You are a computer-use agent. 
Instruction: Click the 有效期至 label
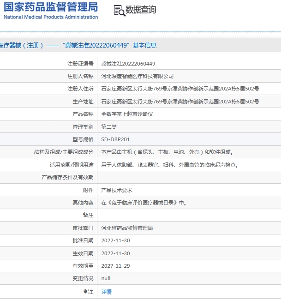83,266
